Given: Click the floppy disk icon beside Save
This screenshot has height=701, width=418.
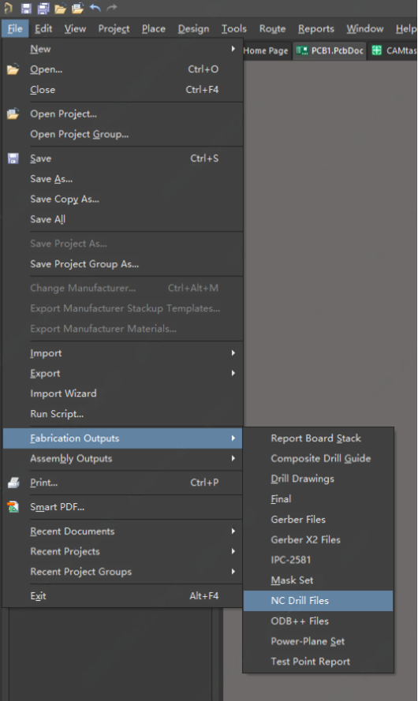Looking at the screenshot, I should [x=13, y=158].
